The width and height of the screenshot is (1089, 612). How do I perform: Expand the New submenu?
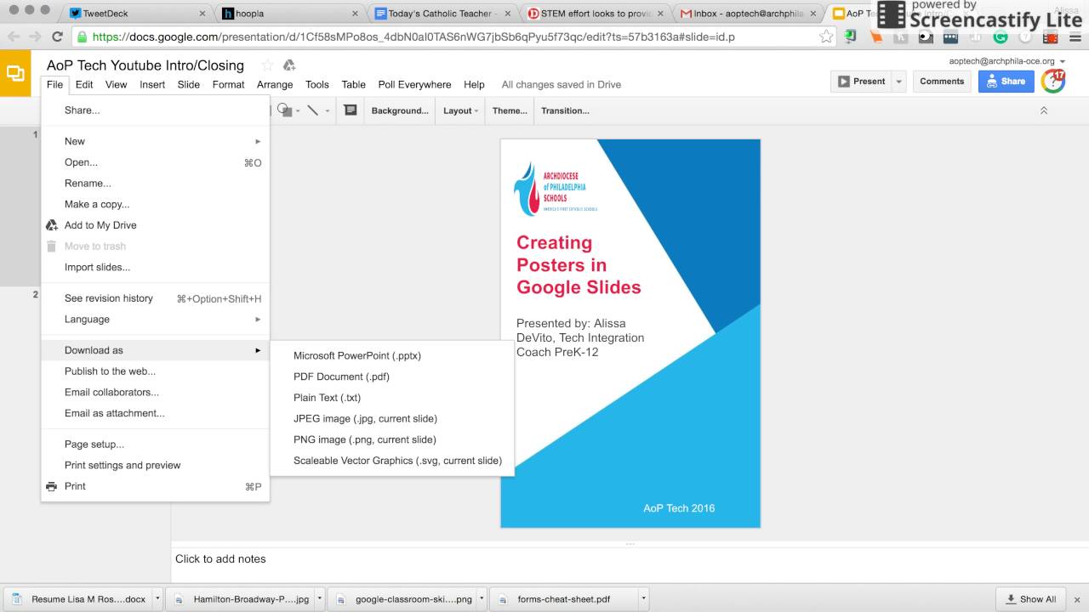(x=155, y=141)
